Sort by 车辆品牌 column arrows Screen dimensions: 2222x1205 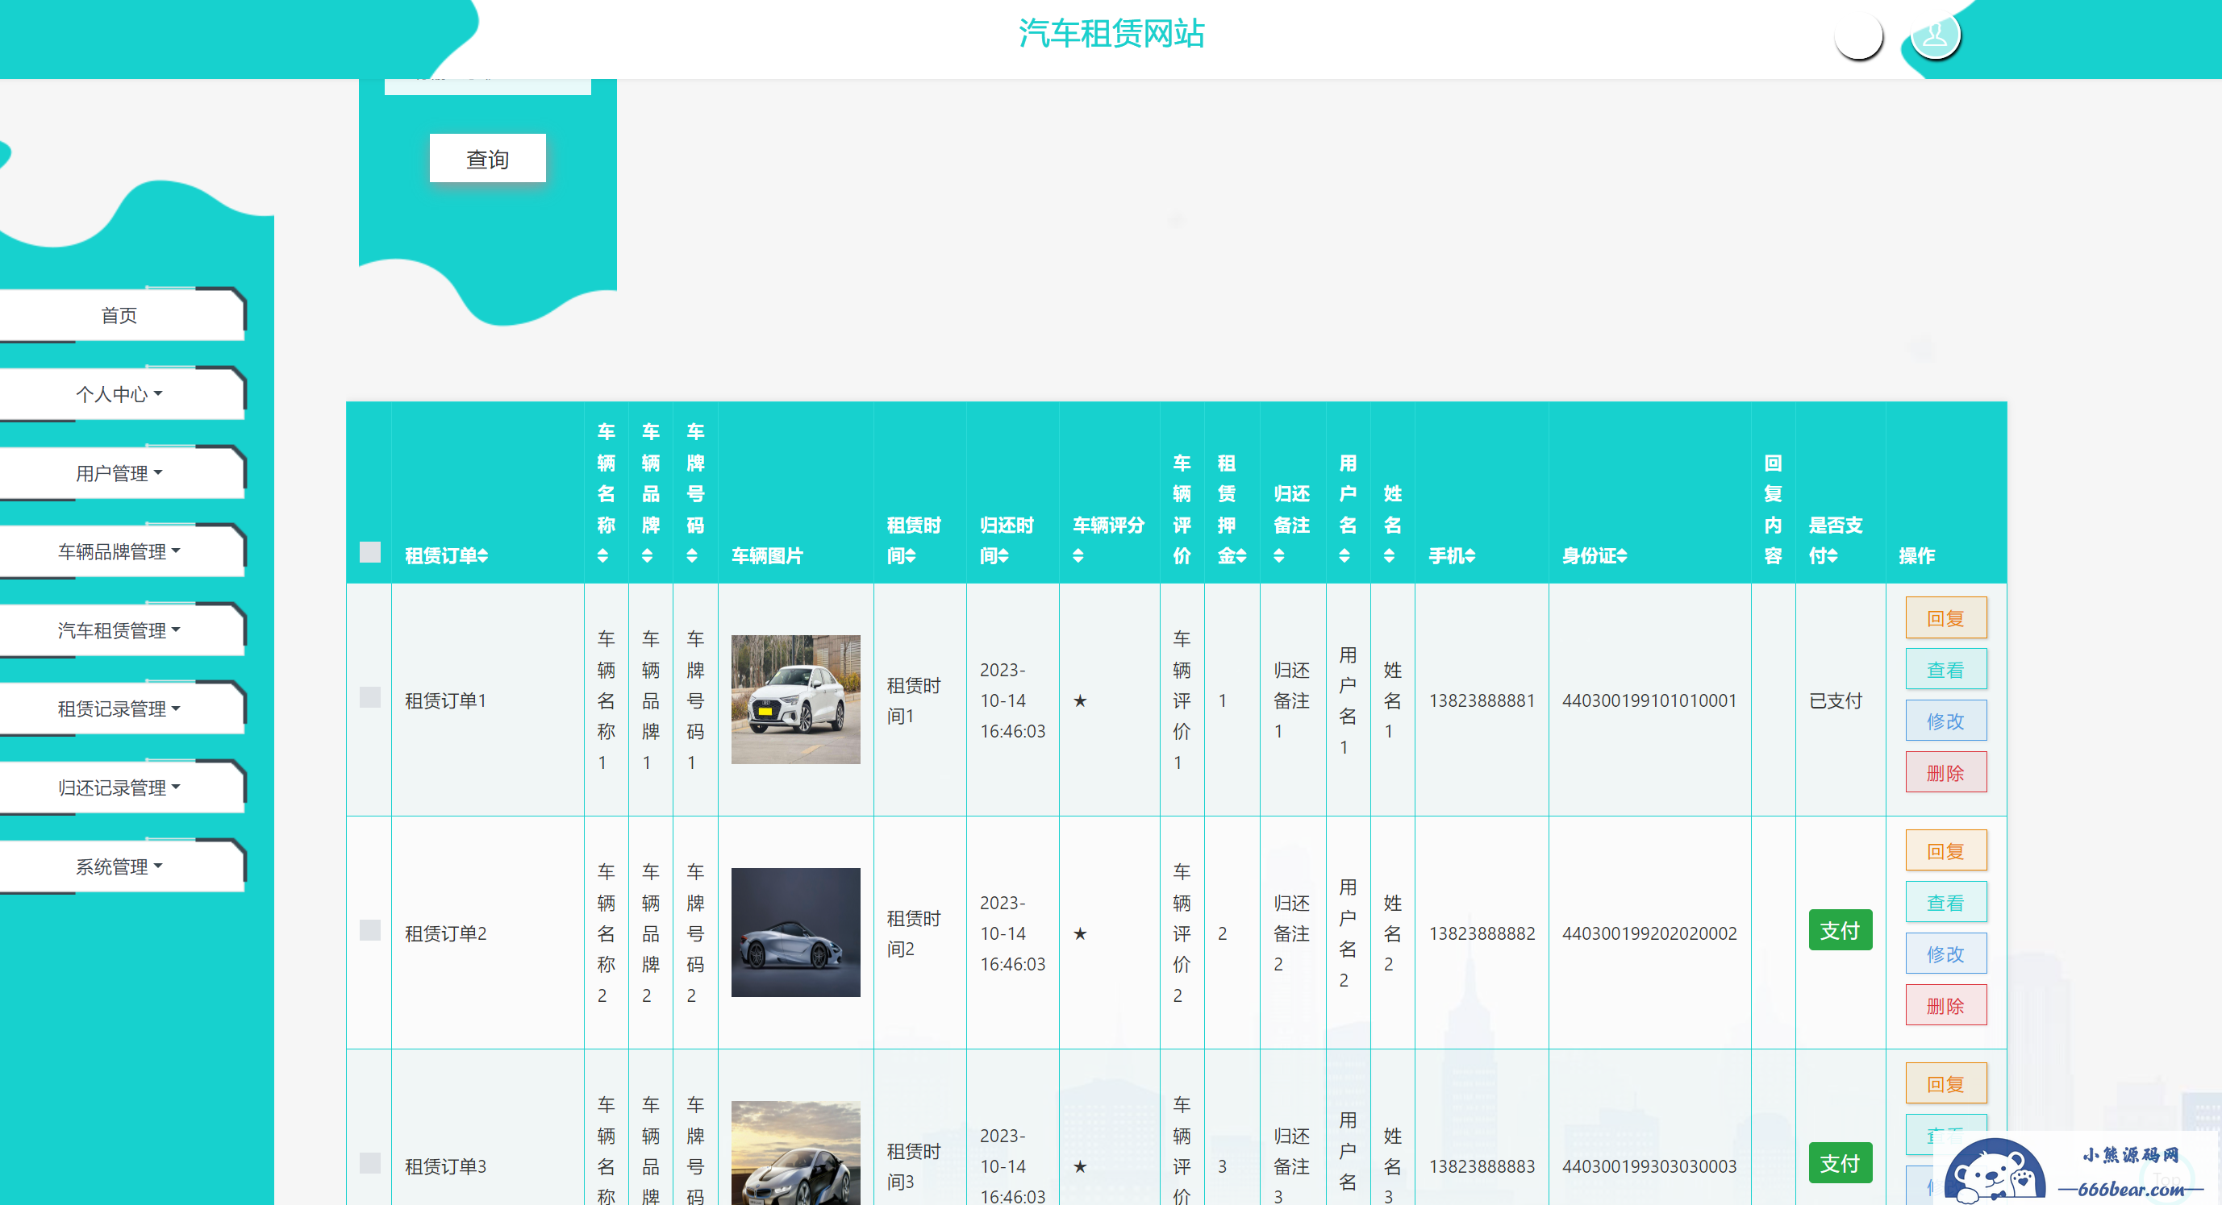[x=647, y=556]
